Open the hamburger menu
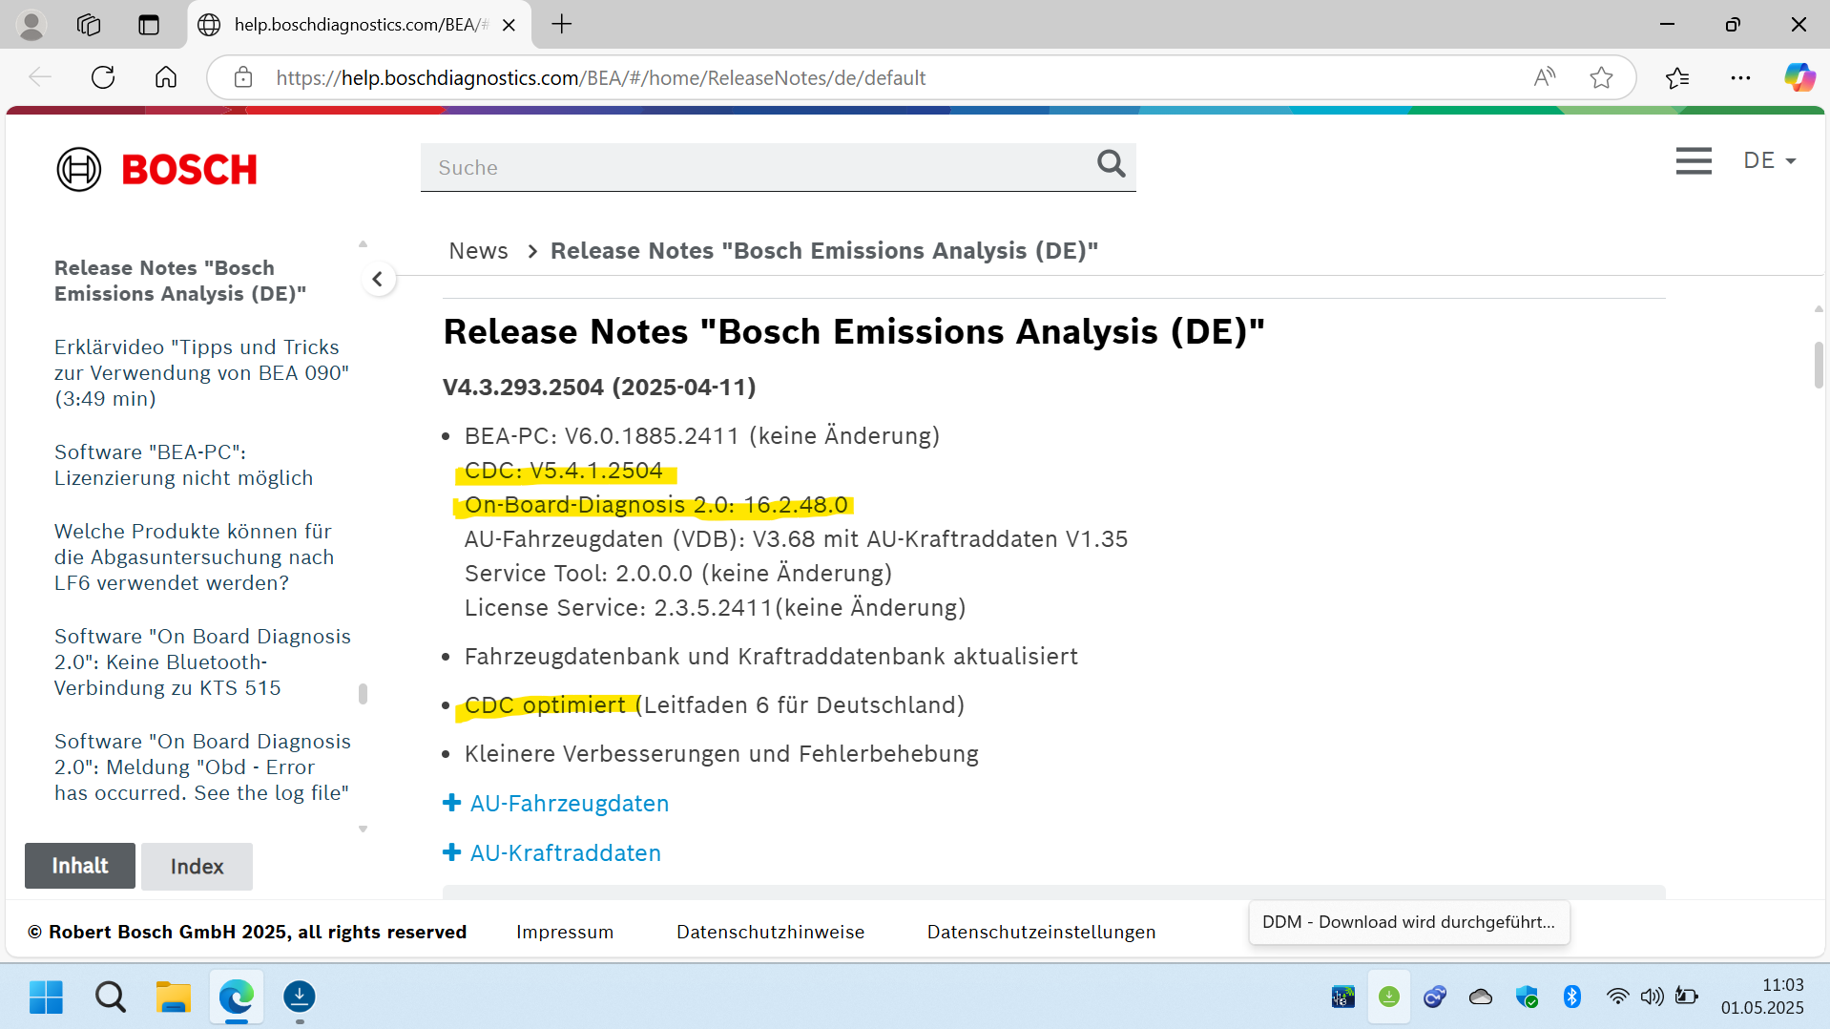Viewport: 1830px width, 1029px height. (x=1694, y=160)
